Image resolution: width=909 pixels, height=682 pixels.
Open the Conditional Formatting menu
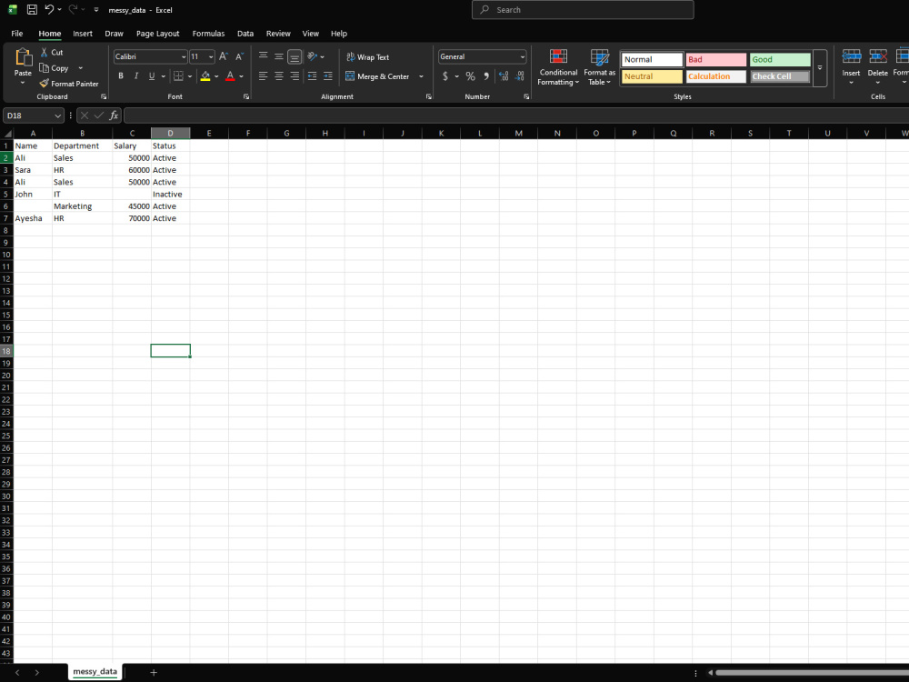pyautogui.click(x=558, y=67)
